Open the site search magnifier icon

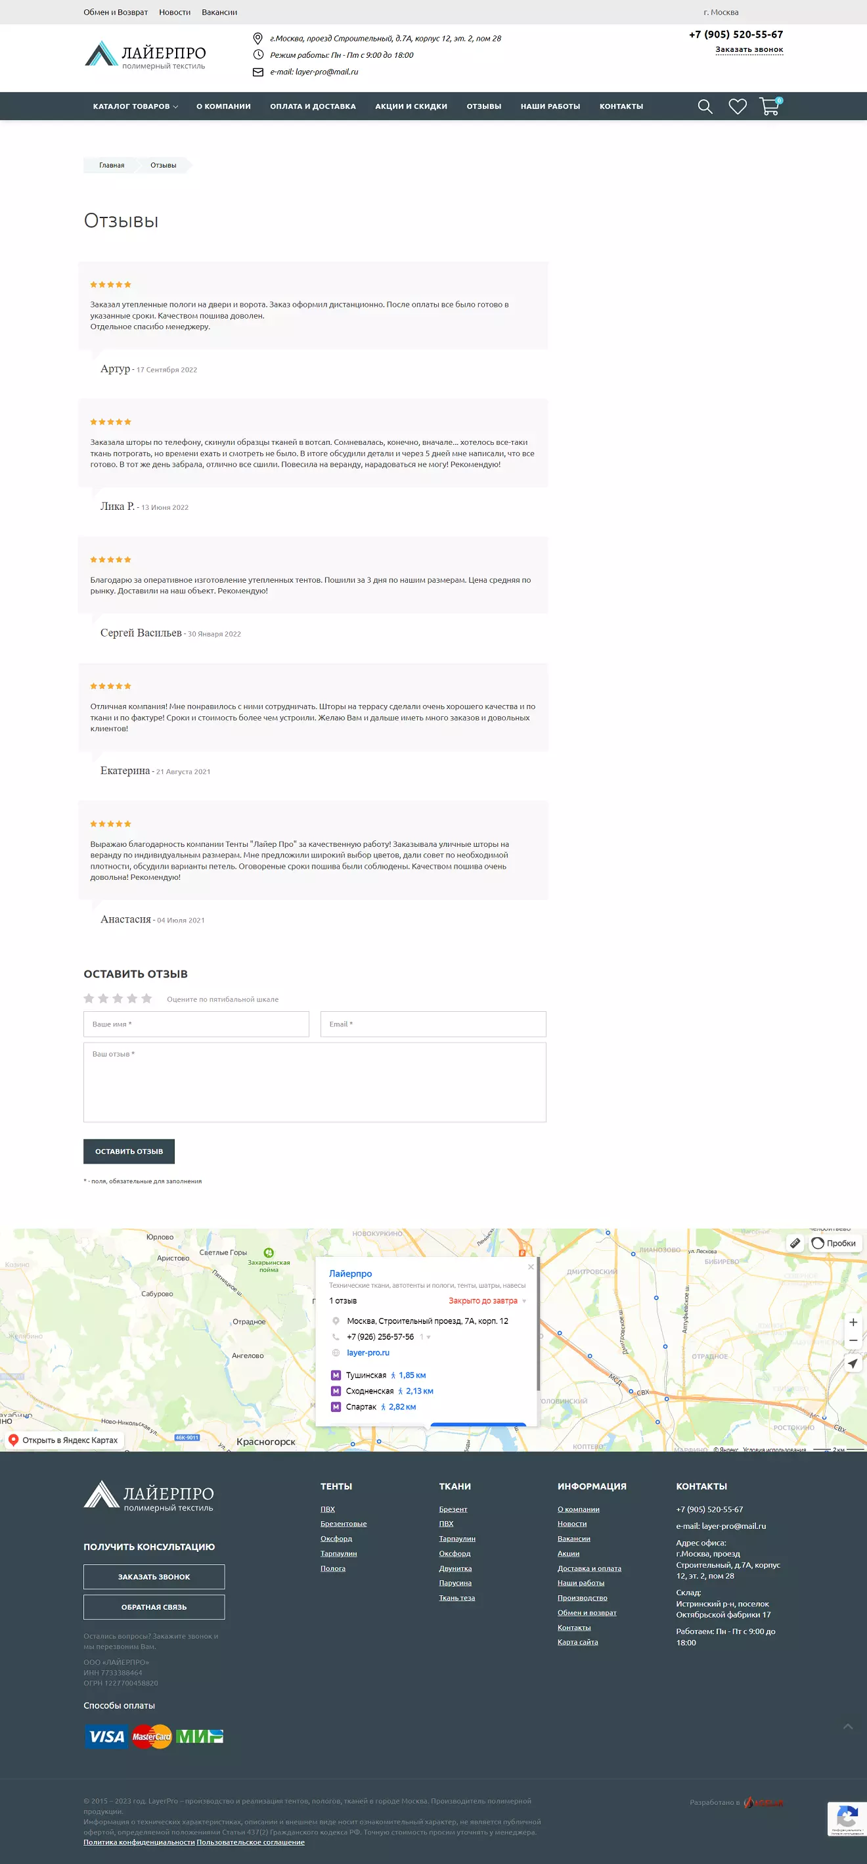coord(705,106)
